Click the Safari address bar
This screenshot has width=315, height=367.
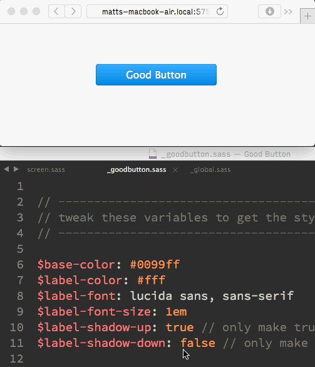pos(157,11)
